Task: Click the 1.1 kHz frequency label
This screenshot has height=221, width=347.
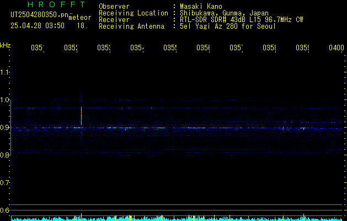Action: [x=4, y=72]
